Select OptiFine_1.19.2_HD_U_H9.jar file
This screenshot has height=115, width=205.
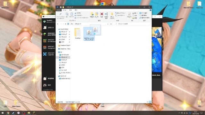(89, 34)
